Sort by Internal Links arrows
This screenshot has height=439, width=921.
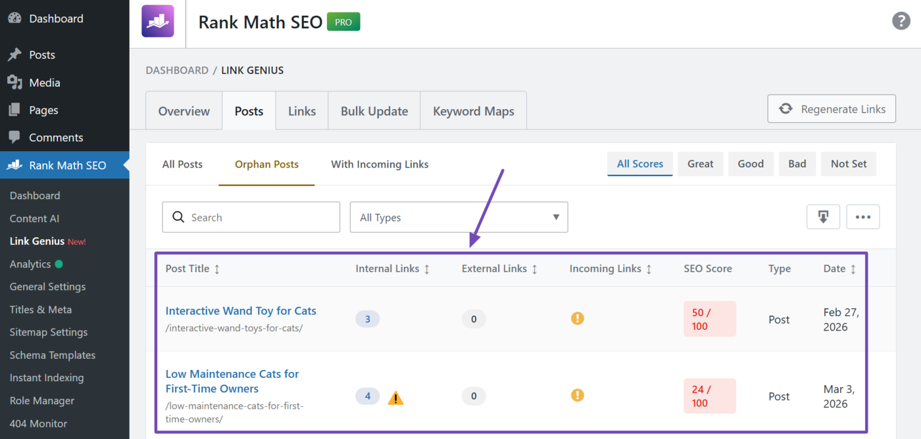(x=427, y=269)
